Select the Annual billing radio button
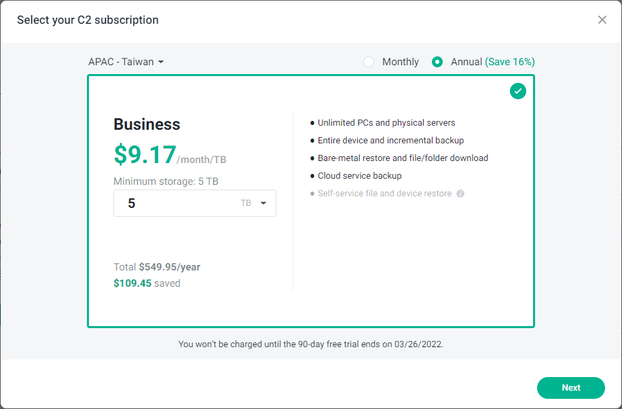 437,62
